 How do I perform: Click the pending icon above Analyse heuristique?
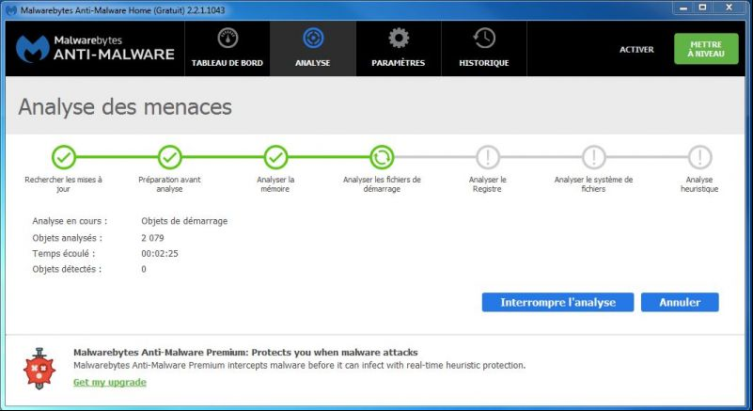[699, 157]
